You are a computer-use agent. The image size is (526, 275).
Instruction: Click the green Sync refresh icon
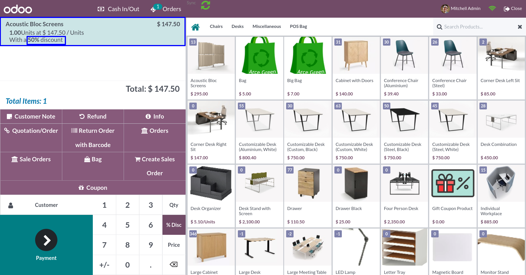(x=205, y=5)
